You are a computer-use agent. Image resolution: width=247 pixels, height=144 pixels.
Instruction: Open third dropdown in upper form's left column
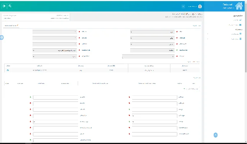55,44
